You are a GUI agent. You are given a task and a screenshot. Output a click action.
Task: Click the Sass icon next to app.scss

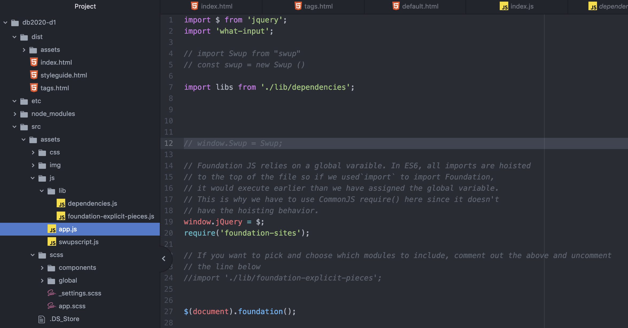(x=51, y=306)
